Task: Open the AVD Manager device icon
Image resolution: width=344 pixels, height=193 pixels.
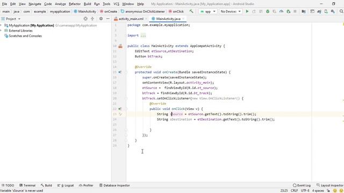Action: 326,11
